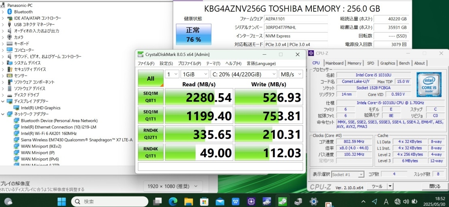
Task: Switch to the SPD tab in CPU-Z
Action: pos(370,63)
